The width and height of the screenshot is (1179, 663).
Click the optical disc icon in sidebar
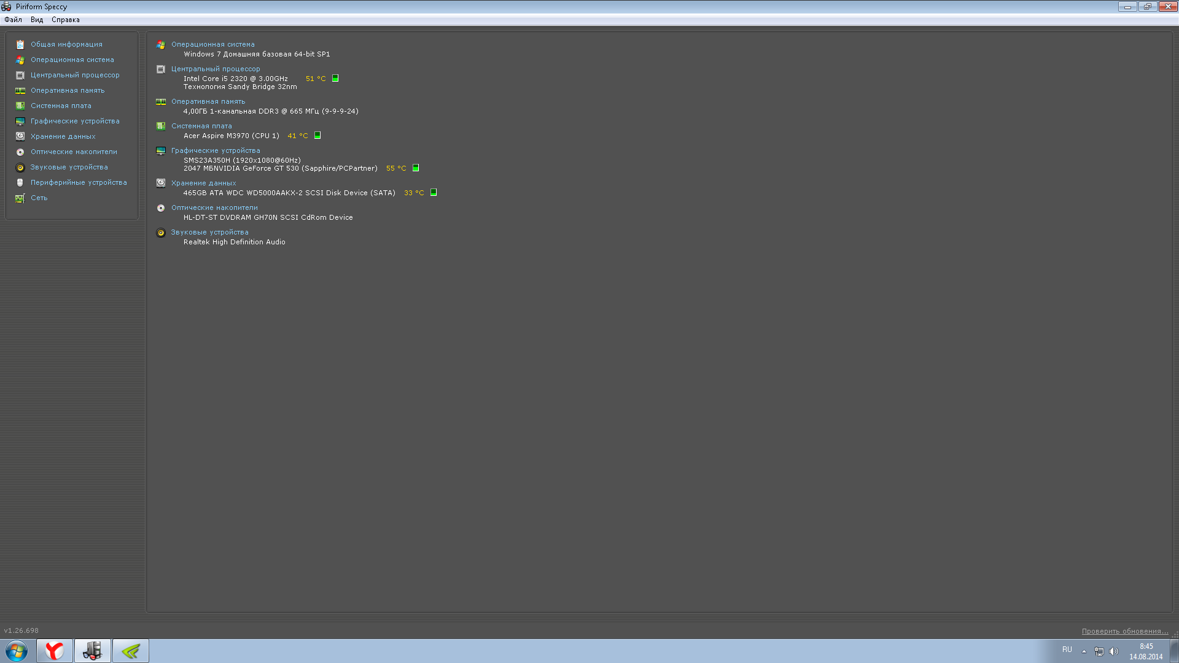[20, 152]
